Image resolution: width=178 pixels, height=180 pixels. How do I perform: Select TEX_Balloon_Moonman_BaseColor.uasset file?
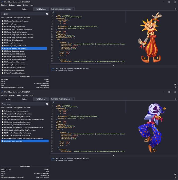(x=25, y=122)
